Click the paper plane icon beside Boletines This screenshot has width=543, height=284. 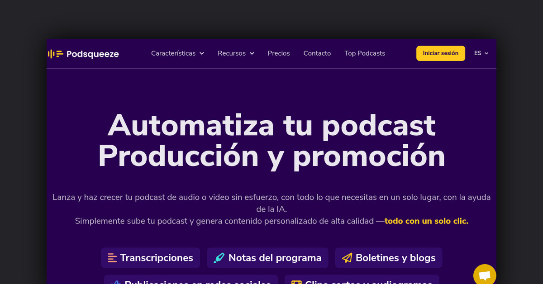click(x=347, y=258)
